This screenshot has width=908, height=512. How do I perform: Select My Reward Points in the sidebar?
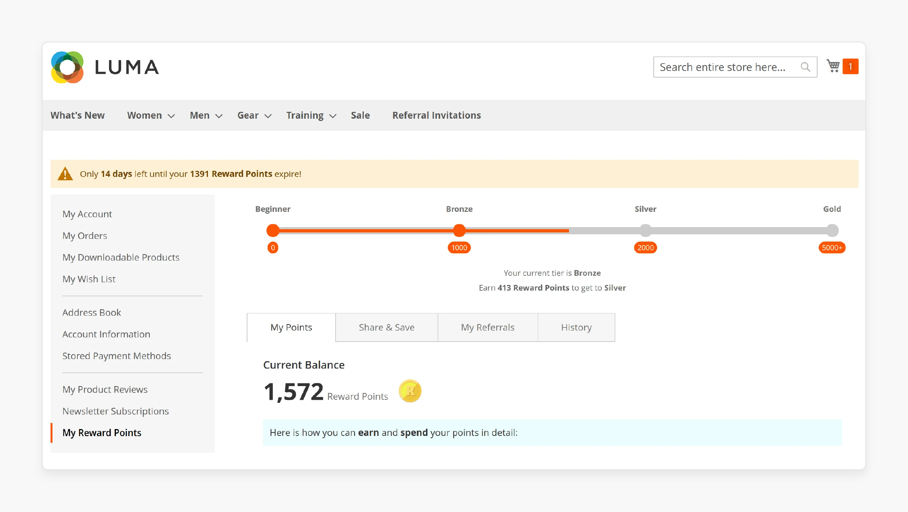102,432
